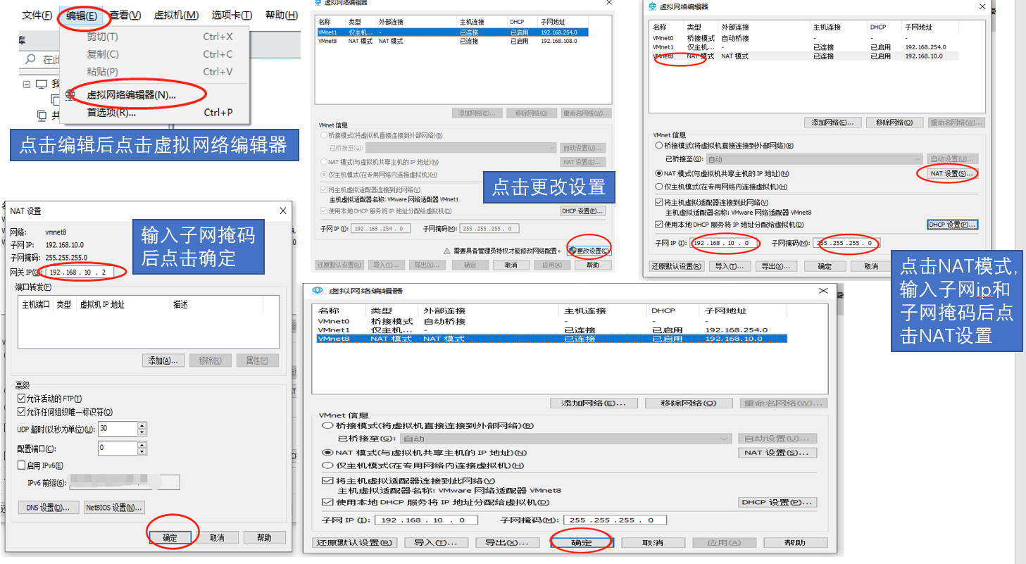Click the 子网 IP field in the lower editor
Screen dimensions: 1026x564
[x=425, y=520]
